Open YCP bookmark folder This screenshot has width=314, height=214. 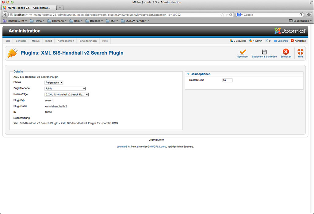coord(112,21)
